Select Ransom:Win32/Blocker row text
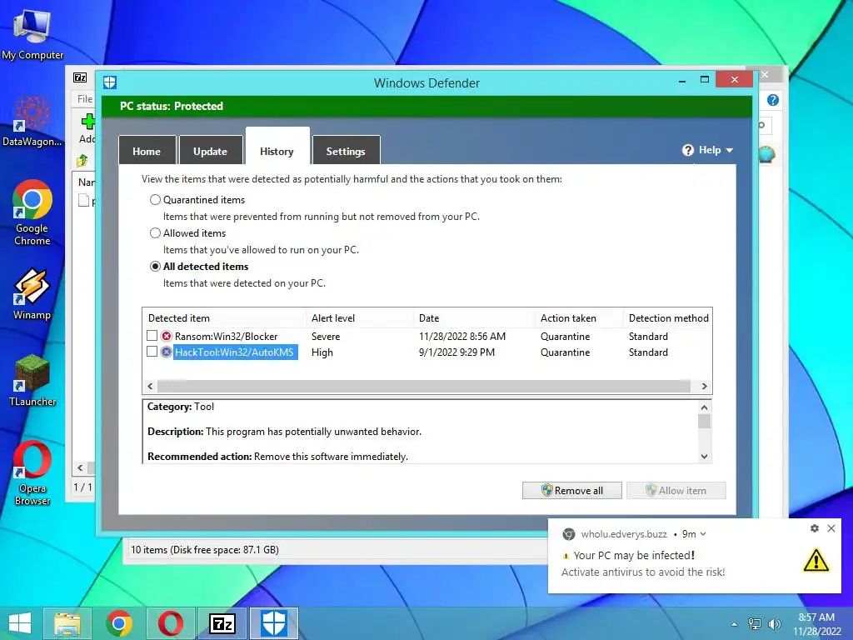Screen dimensions: 853x640 tap(227, 337)
